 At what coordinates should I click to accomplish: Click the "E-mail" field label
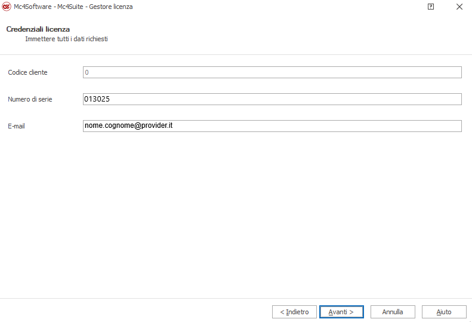pyautogui.click(x=16, y=126)
